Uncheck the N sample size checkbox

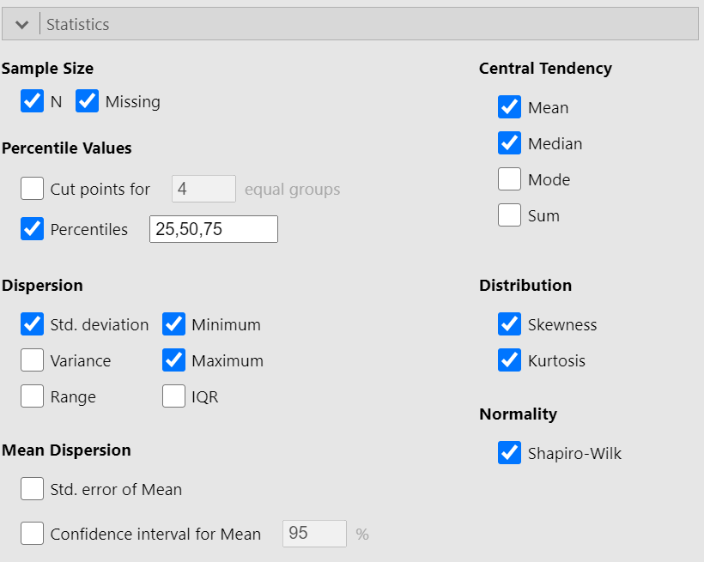[33, 101]
